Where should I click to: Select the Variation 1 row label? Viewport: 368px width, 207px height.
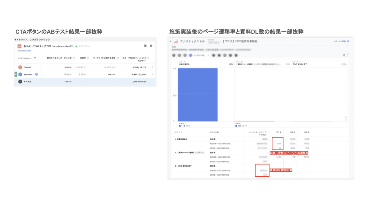tap(29, 74)
